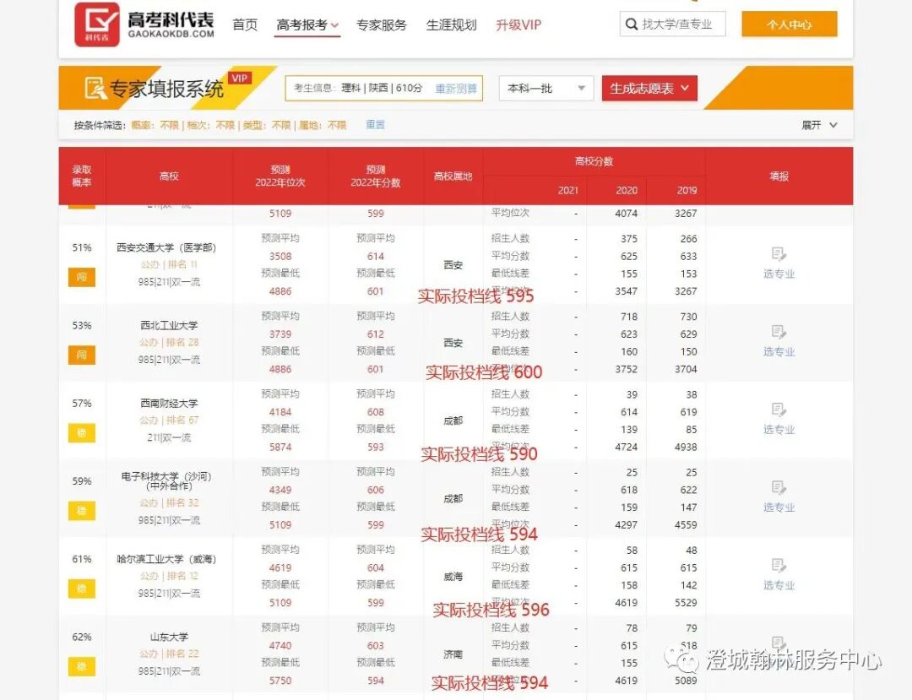Viewport: 912px width, 700px height.
Task: Click the 61% admission probability value
Action: 81,559
